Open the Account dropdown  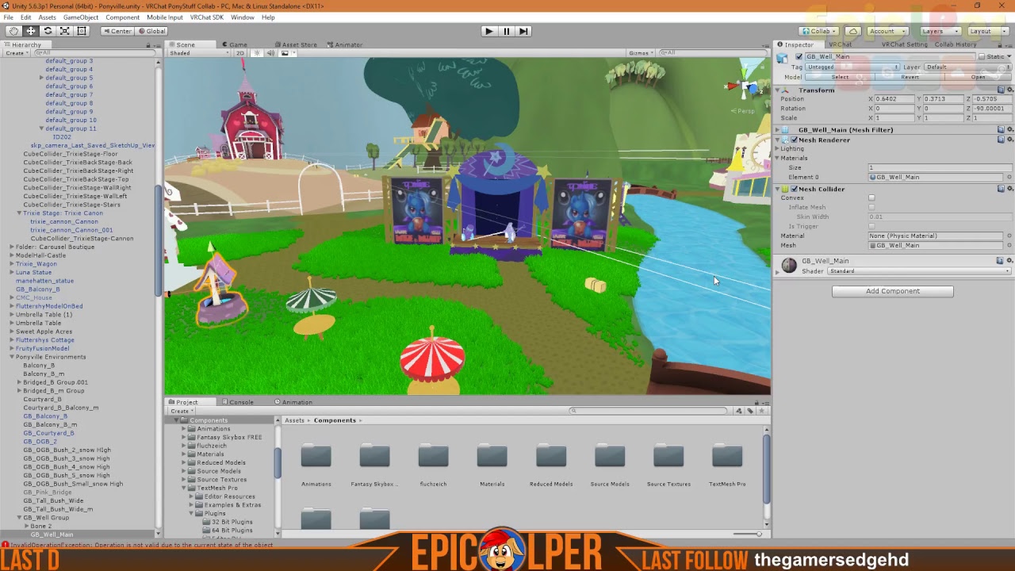[x=887, y=31]
